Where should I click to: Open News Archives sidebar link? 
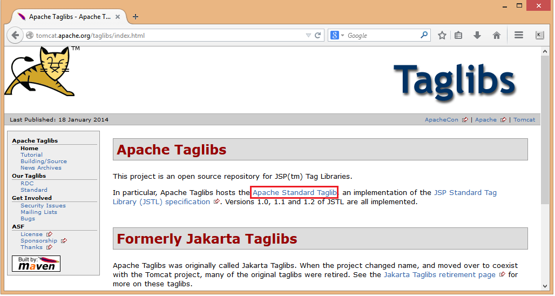[40, 168]
